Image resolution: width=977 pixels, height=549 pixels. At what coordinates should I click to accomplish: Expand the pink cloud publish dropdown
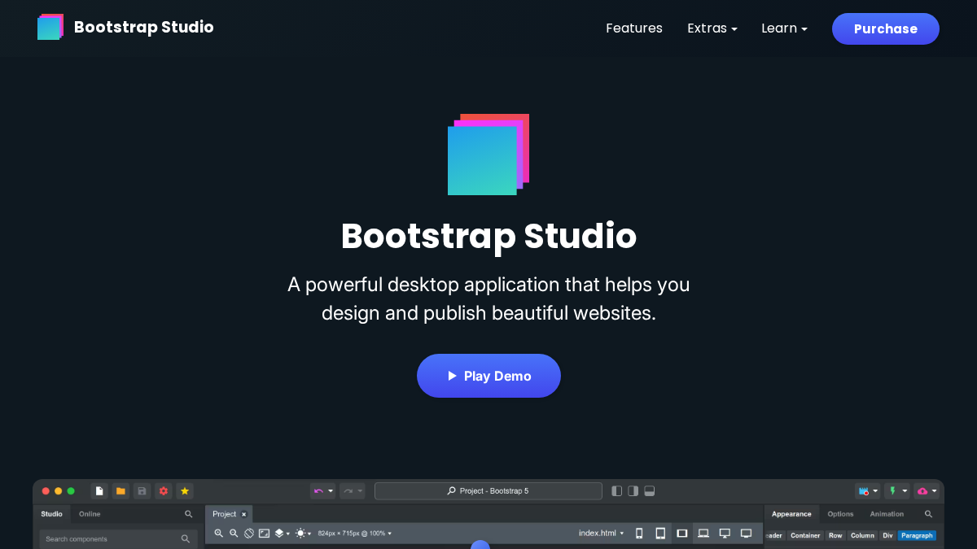[x=935, y=491]
